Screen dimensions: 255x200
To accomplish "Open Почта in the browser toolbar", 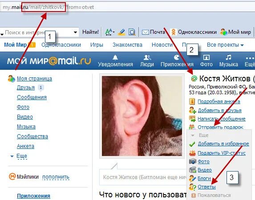I will [153, 32].
